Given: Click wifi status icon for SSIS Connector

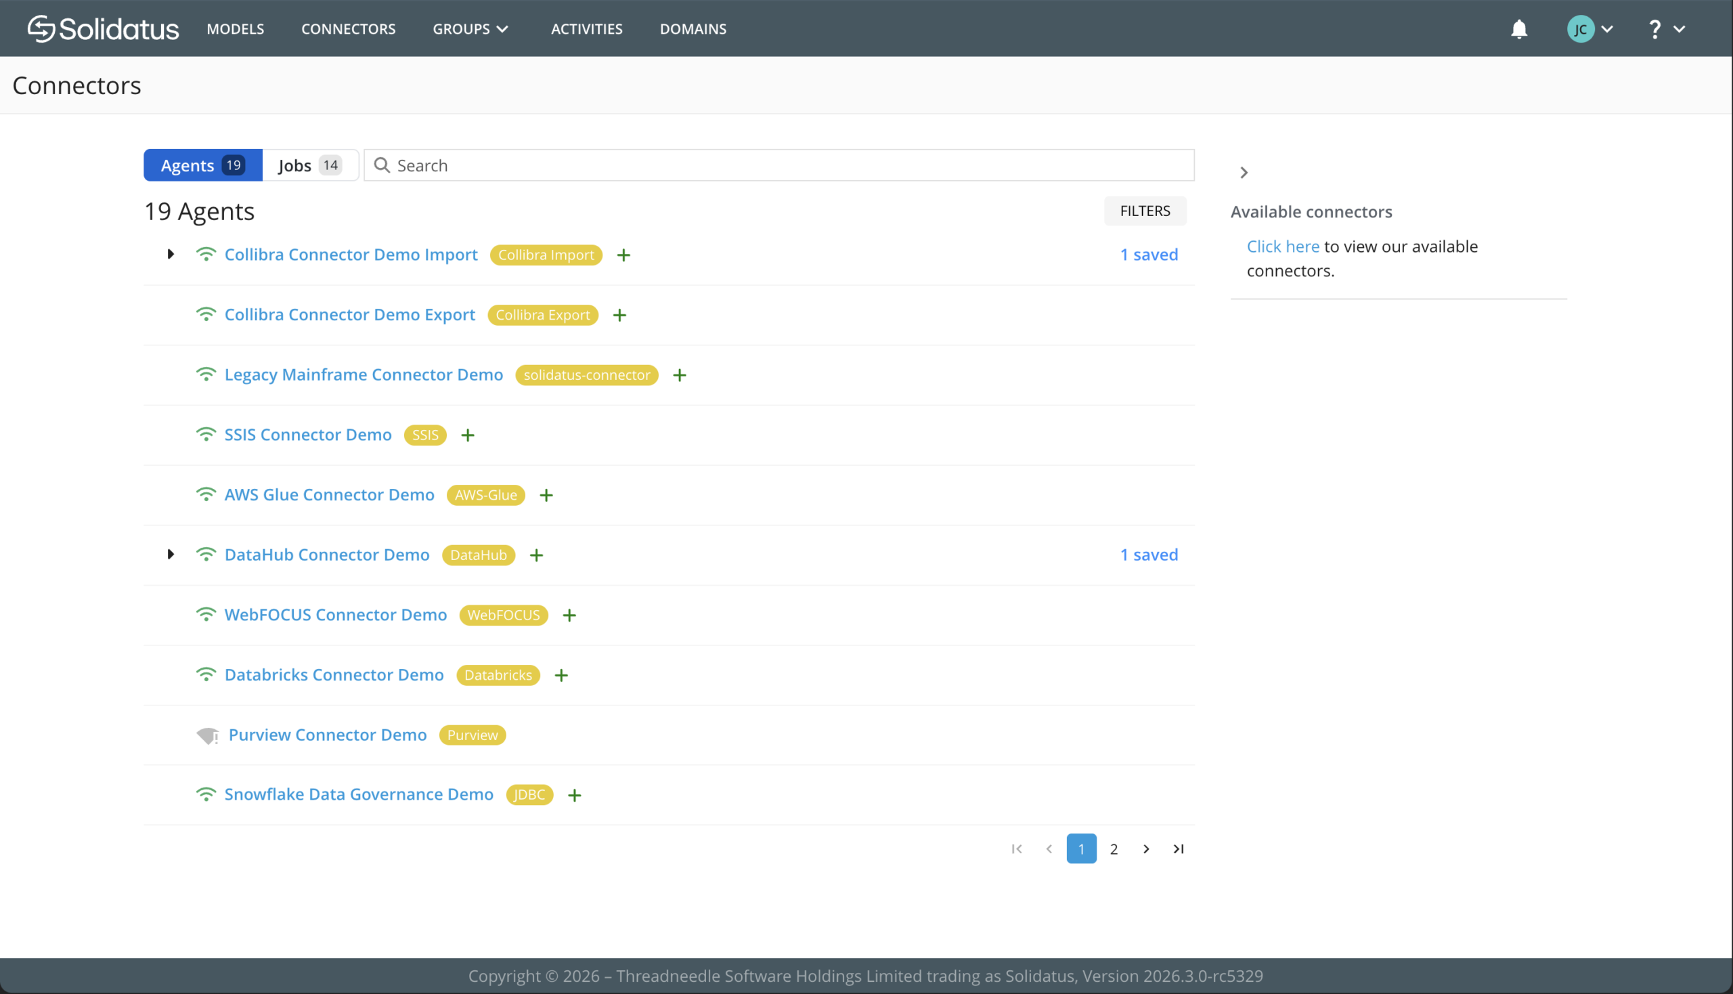Looking at the screenshot, I should tap(205, 434).
